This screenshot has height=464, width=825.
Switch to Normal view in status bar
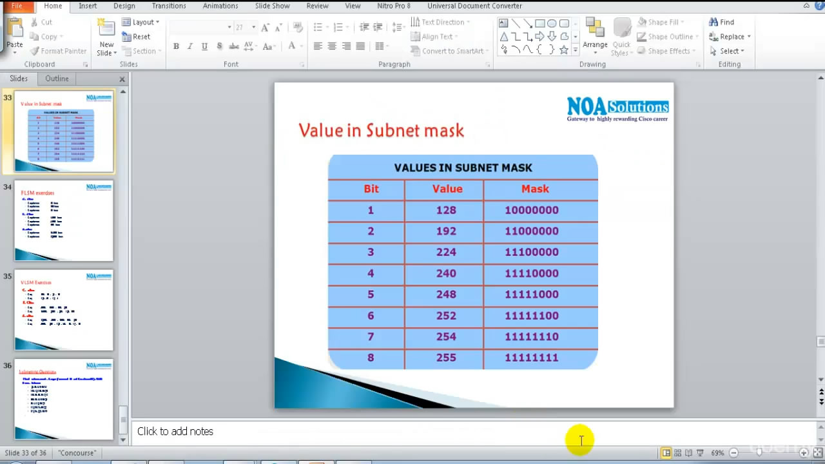tap(666, 453)
